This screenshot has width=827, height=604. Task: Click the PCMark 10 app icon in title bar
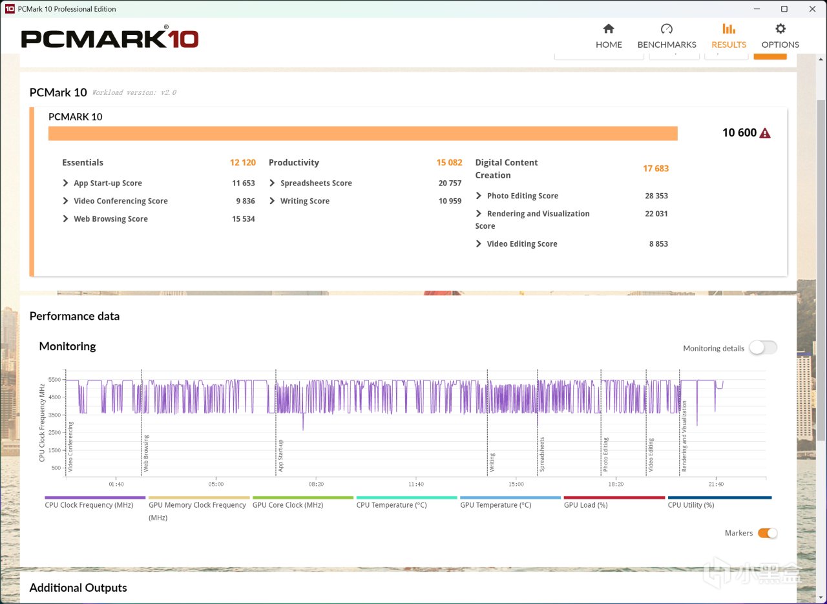10,9
